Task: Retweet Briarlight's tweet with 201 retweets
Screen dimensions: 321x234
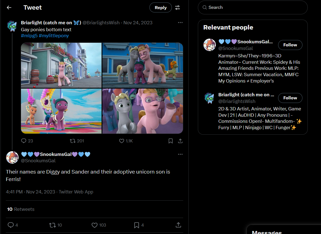Action: pos(77,141)
